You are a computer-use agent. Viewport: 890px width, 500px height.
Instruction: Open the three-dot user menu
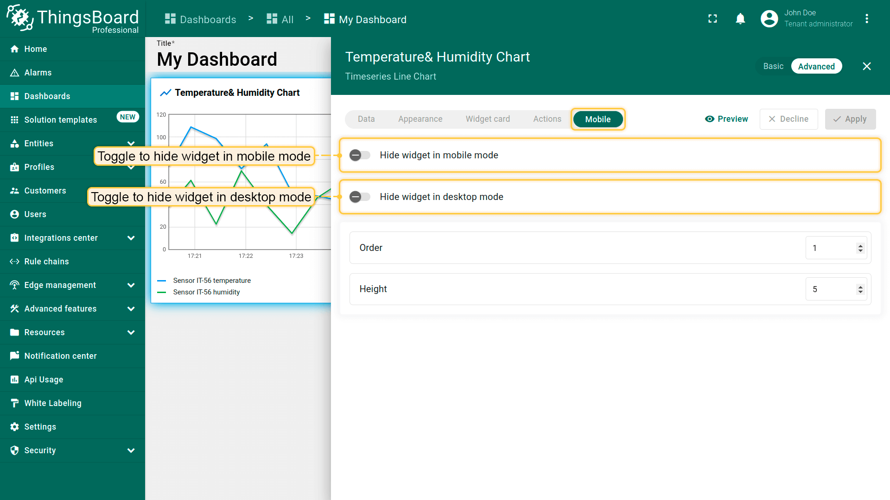[866, 19]
